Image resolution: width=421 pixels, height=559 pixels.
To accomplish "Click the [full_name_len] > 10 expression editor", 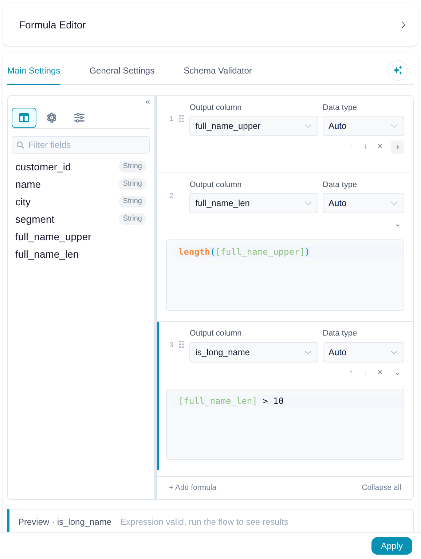I will click(285, 424).
